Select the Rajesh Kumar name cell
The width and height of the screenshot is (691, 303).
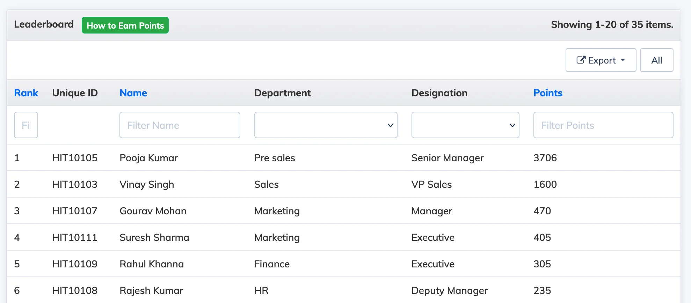pyautogui.click(x=151, y=290)
